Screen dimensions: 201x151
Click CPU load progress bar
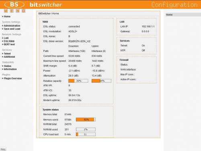pyautogui.click(x=86, y=134)
